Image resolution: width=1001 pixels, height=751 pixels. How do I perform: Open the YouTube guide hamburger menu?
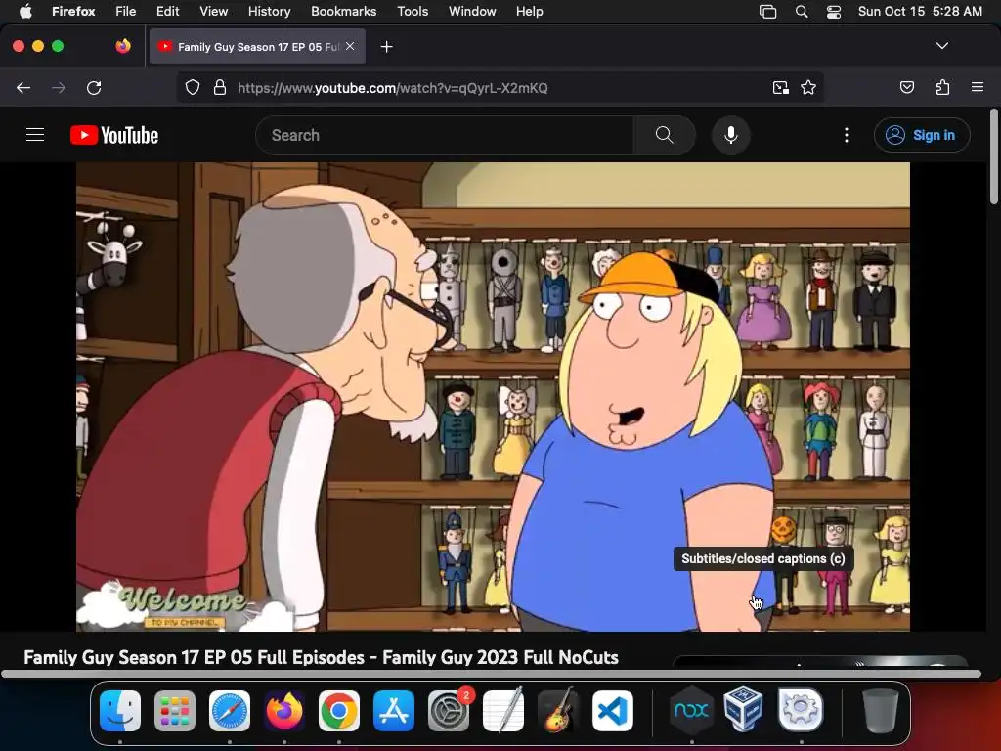[35, 135]
